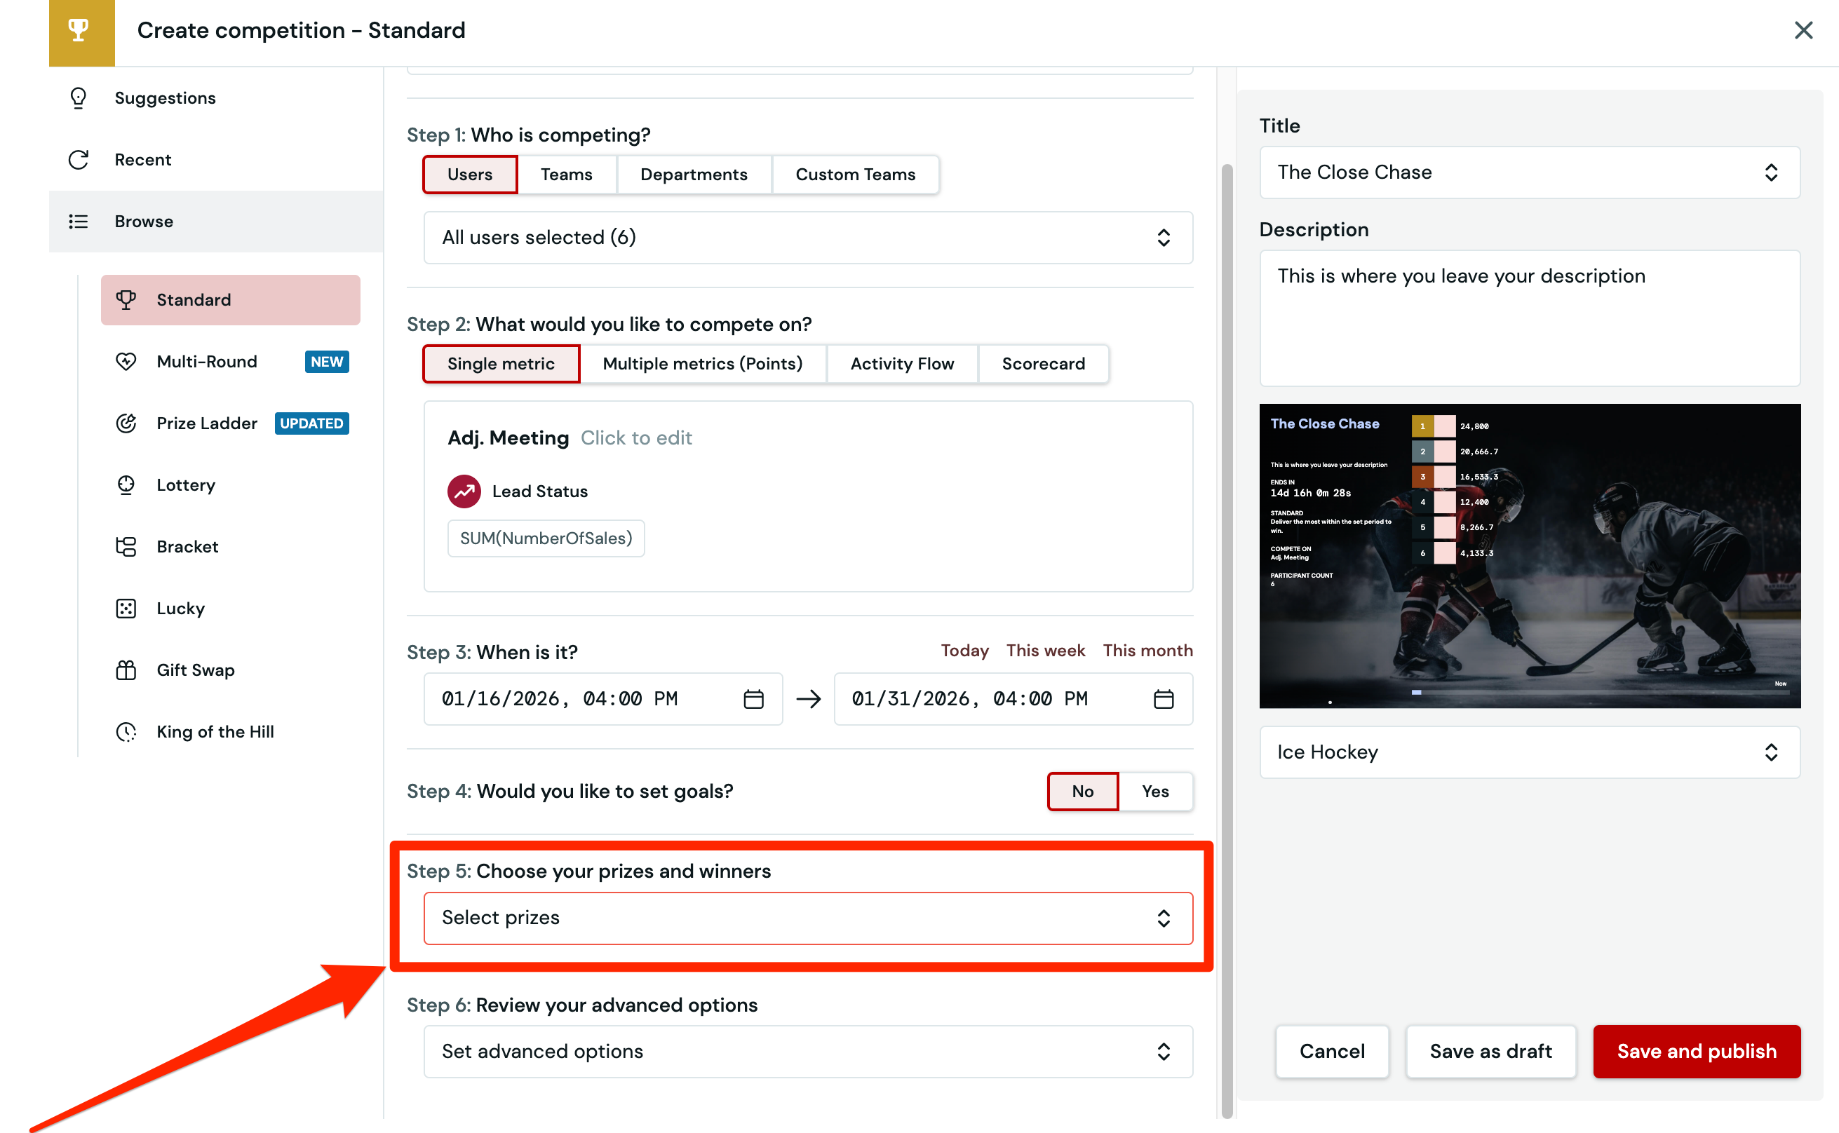Switch to Multiple metrics (Points) tab
The width and height of the screenshot is (1839, 1133).
702,363
